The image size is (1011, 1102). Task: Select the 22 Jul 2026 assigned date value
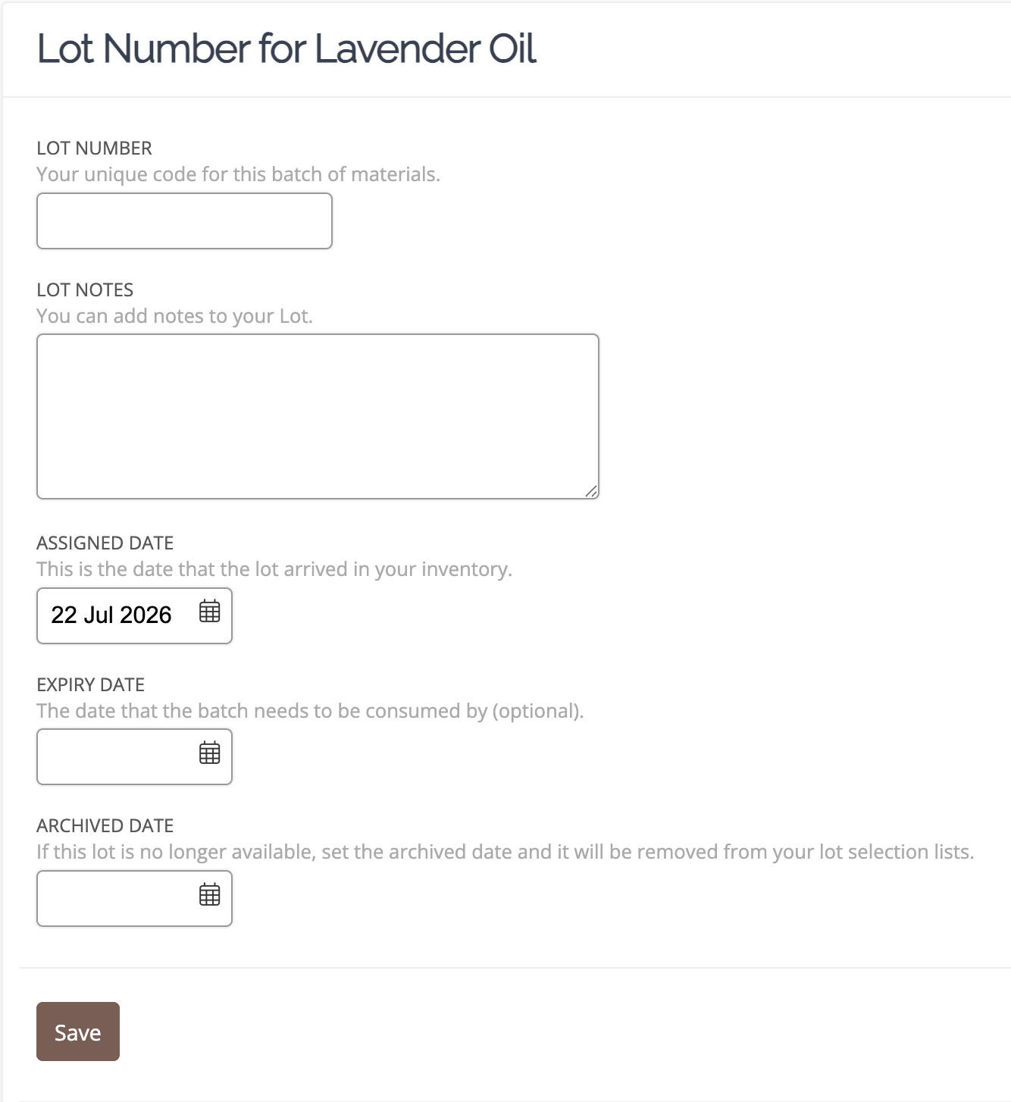point(111,615)
